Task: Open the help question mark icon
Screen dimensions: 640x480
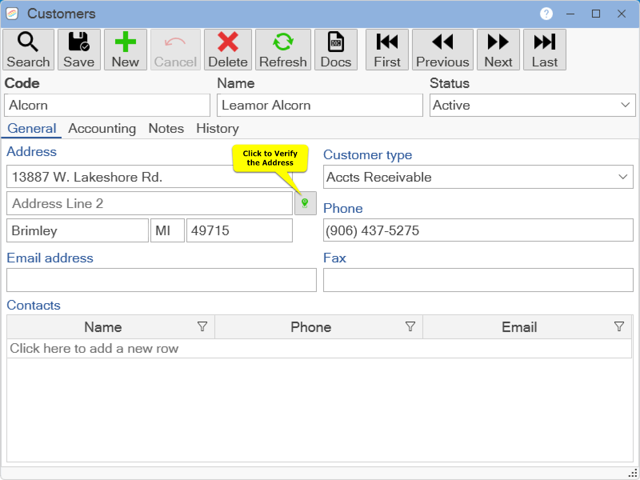Action: click(x=546, y=14)
